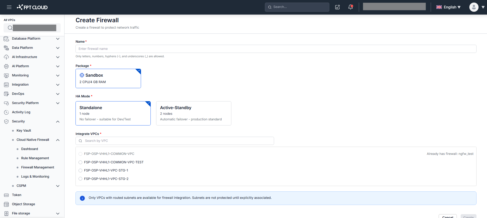Open the user account dropdown arrow
Image resolution: width=487 pixels, height=218 pixels.
(x=483, y=7)
